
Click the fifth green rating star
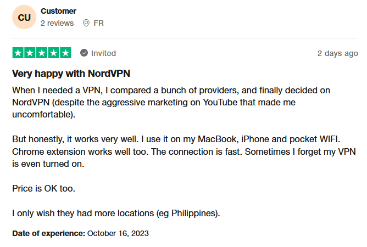pos(65,53)
